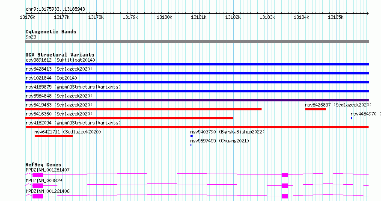Screen dimensions: 381x201
Task: Select the blue bar under nsv4185875
Action: click(x=197, y=91)
